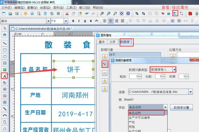The height and width of the screenshot is (132, 199).
Task: Open document settings gear icon
Action: pyautogui.click(x=25, y=13)
